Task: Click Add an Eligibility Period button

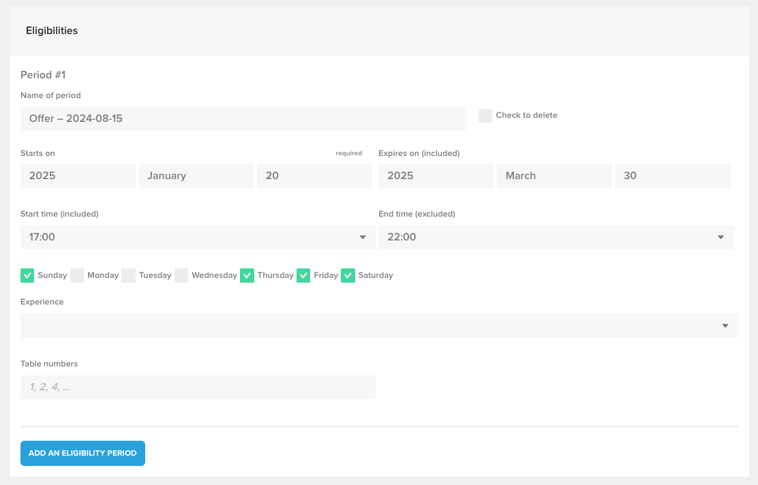Action: [82, 453]
